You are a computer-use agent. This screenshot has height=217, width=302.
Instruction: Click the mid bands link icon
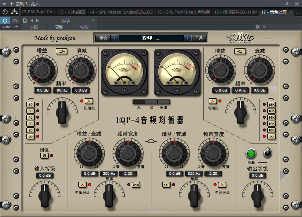pos(151,141)
